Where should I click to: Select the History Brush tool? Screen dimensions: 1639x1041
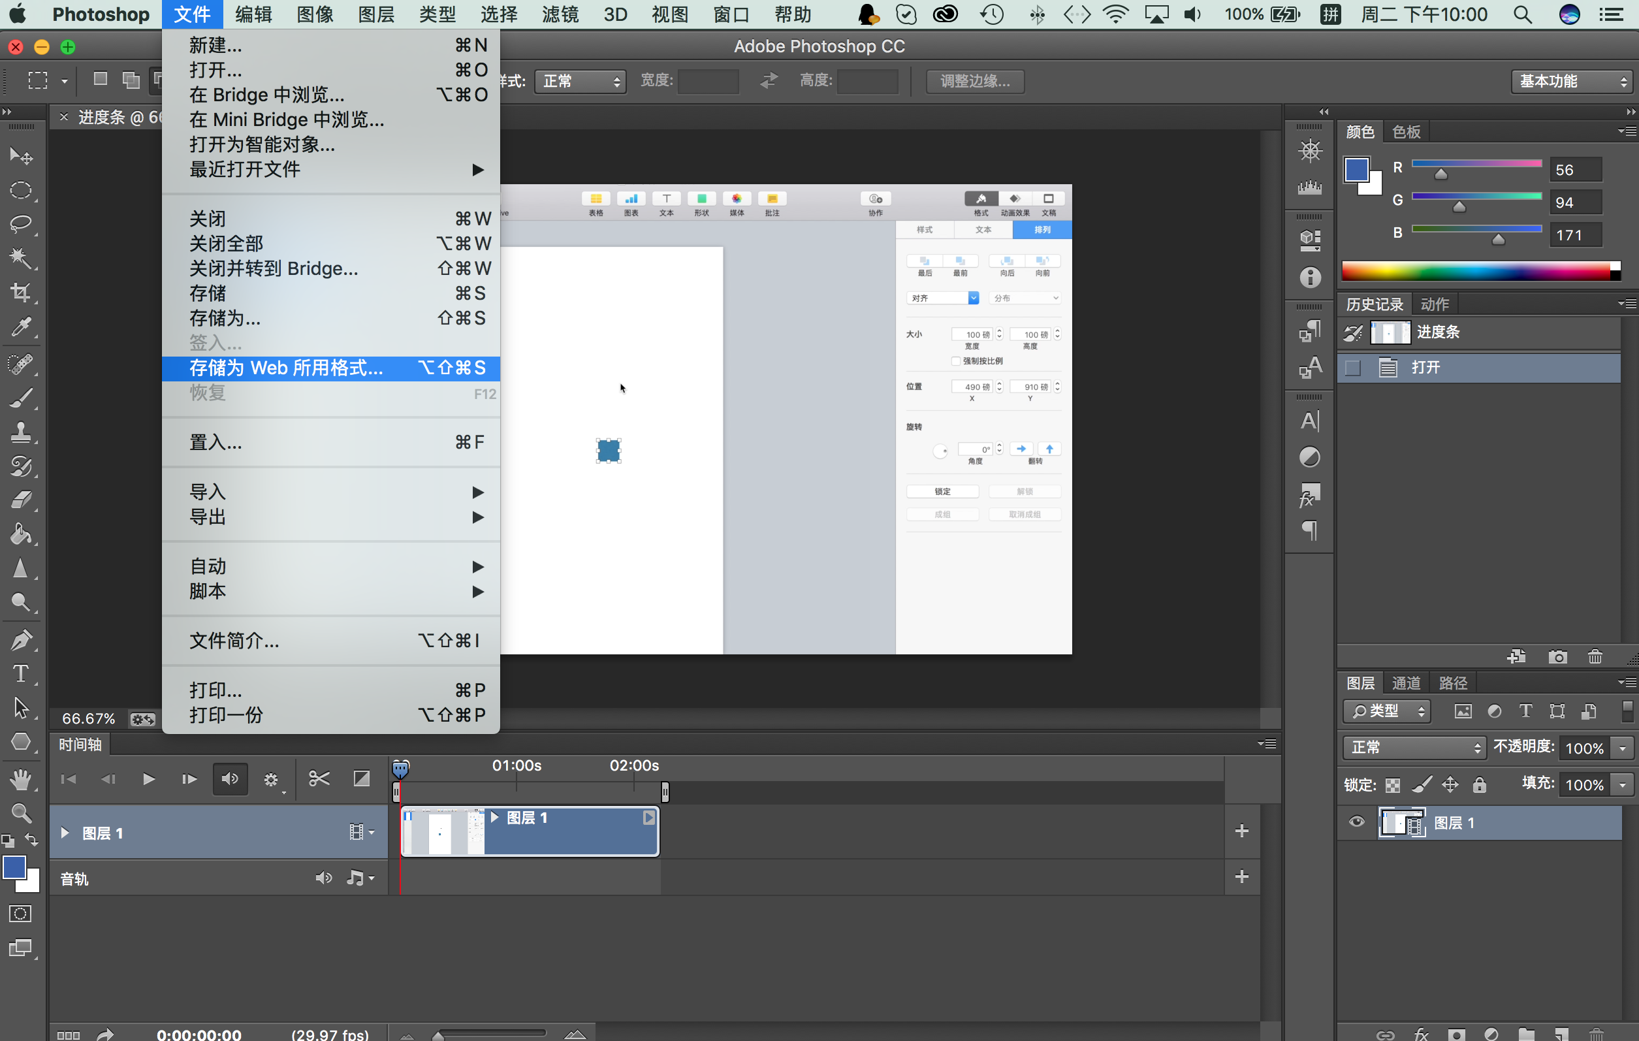(x=20, y=466)
